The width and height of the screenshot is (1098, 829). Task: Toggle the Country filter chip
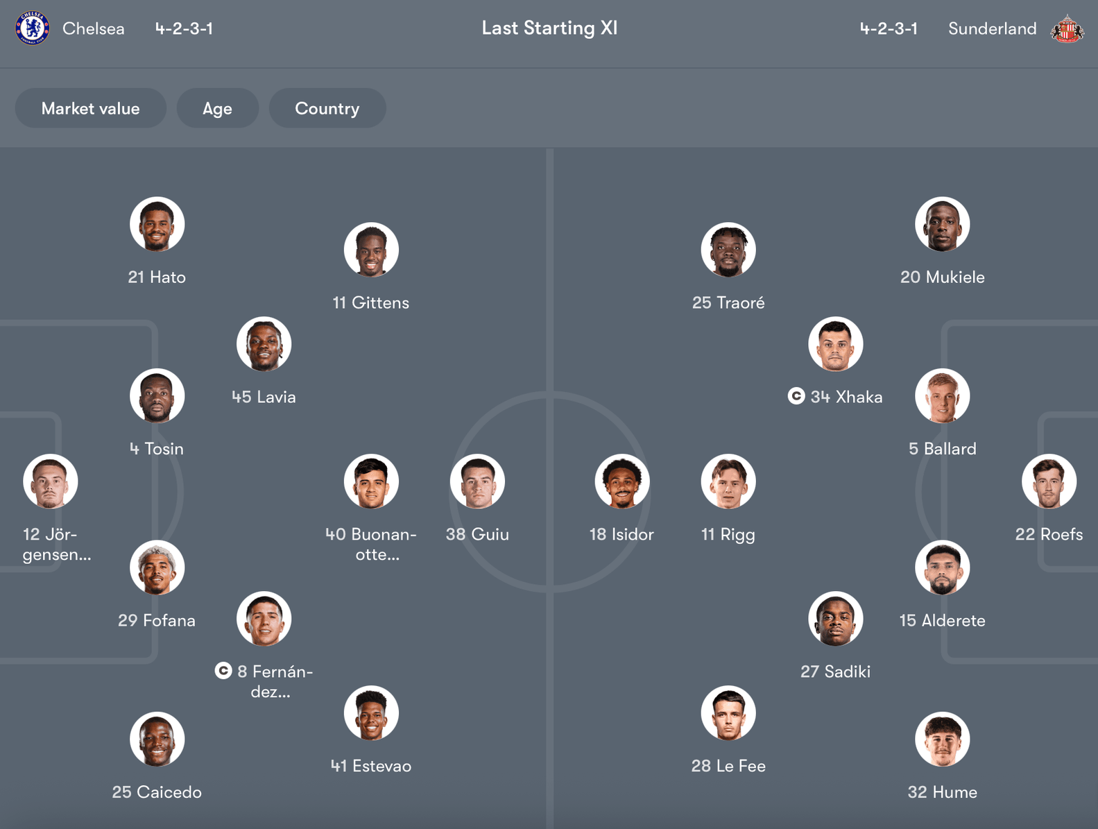327,108
